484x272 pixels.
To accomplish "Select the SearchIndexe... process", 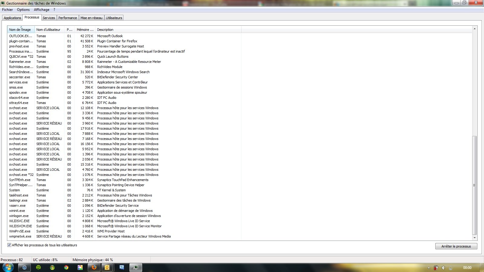I will click(x=124, y=72).
